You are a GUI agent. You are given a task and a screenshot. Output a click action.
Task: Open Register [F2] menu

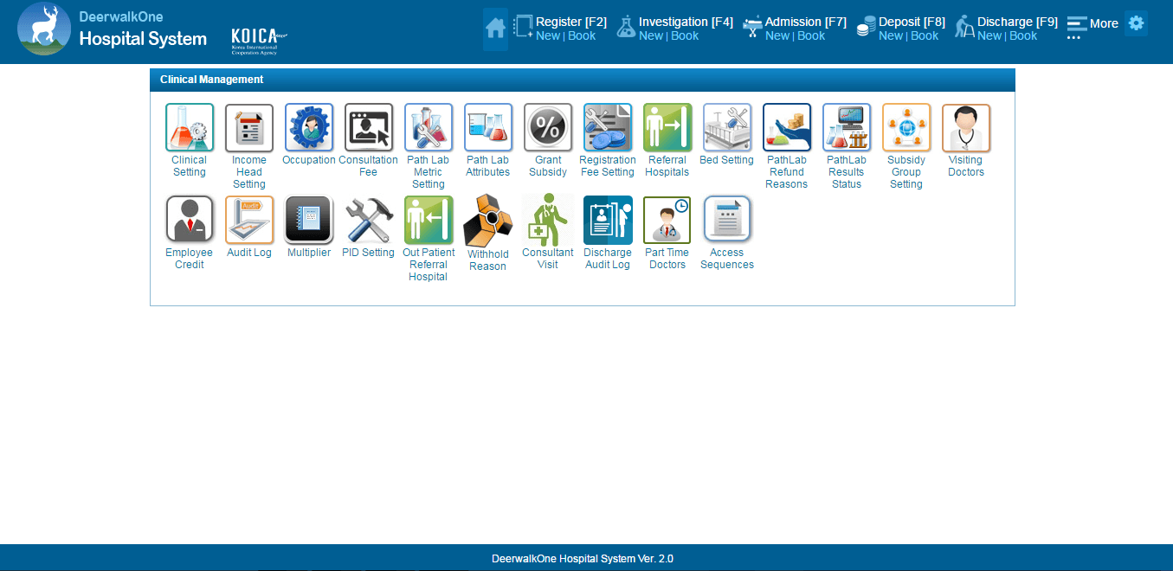571,22
